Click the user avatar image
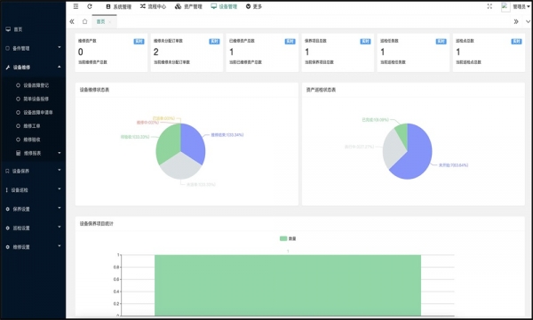Image resolution: width=533 pixels, height=320 pixels. tap(505, 6)
